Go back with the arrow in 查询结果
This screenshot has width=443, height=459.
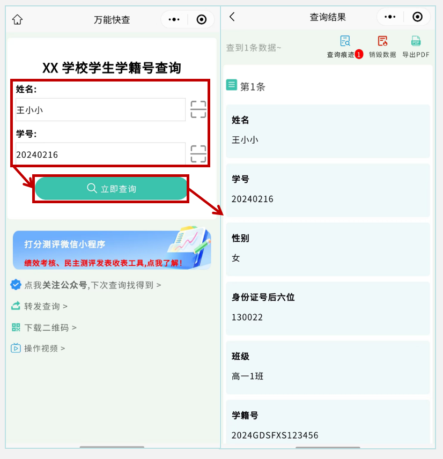pos(232,17)
